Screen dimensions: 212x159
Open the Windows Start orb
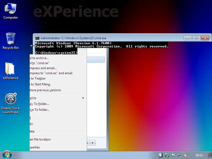coord(7,155)
